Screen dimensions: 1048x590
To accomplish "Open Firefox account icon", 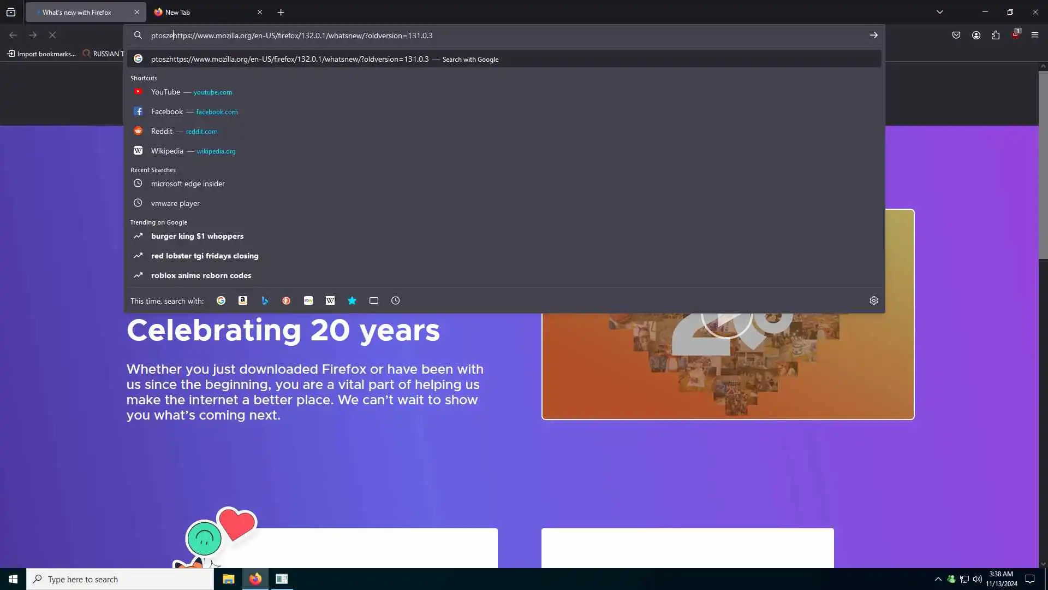I will click(976, 35).
